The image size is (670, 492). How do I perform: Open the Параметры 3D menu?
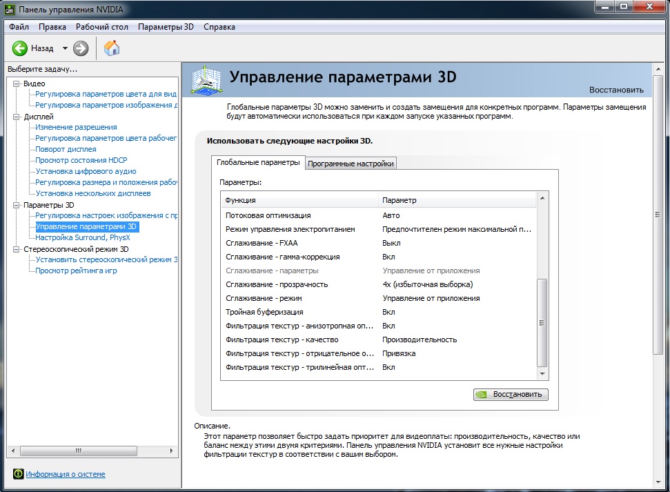(x=166, y=27)
